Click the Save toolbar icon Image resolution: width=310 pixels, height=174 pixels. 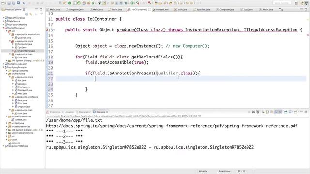(9, 3)
